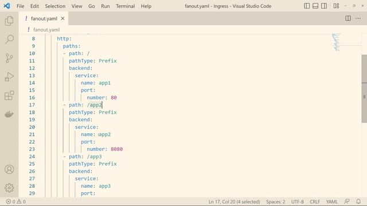Viewport: 367px width, 206px height.
Task: Open notifications bell icon
Action: 358,201
